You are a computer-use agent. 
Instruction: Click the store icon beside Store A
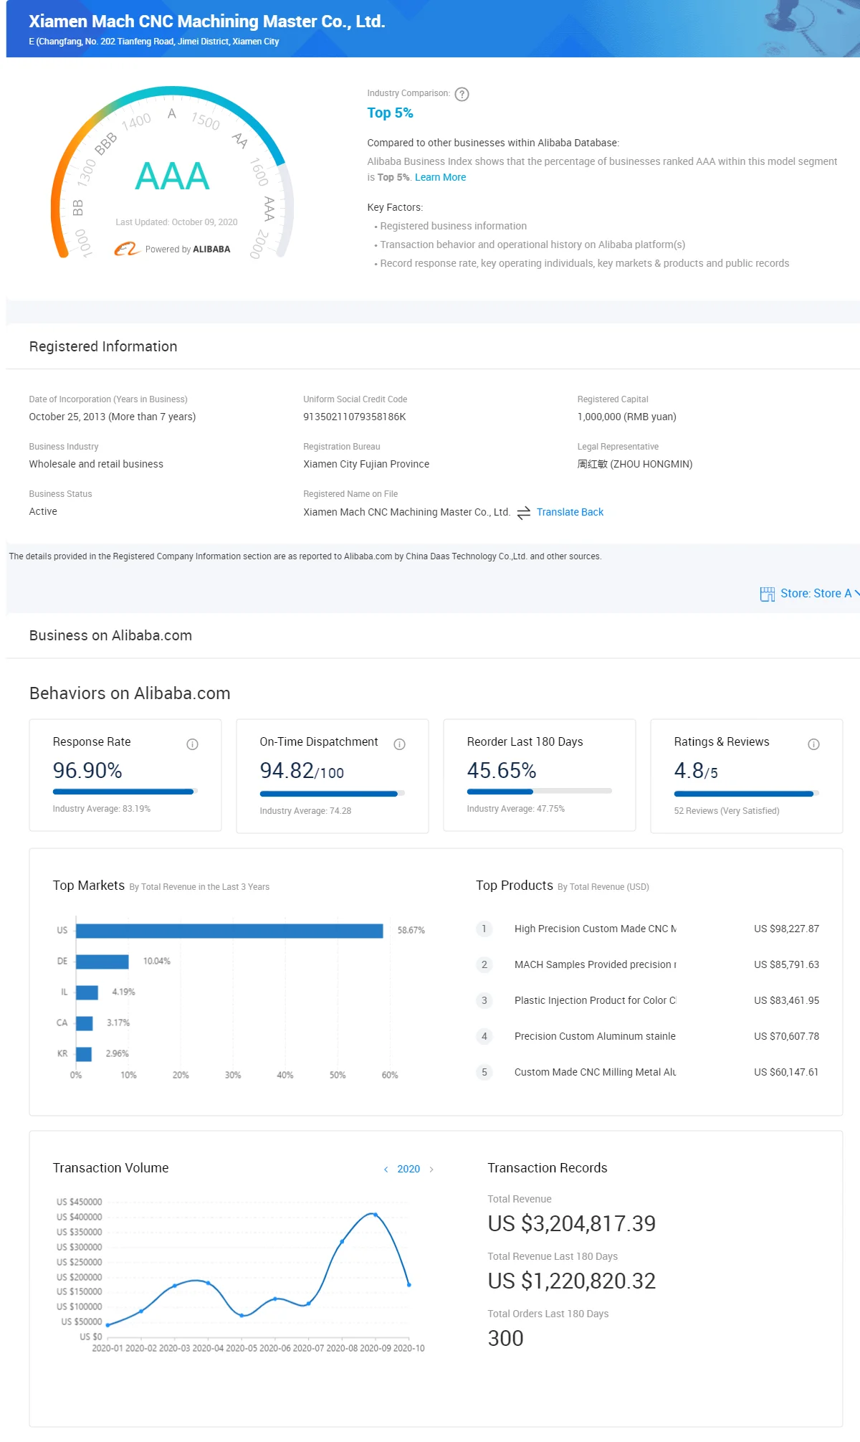pos(768,594)
